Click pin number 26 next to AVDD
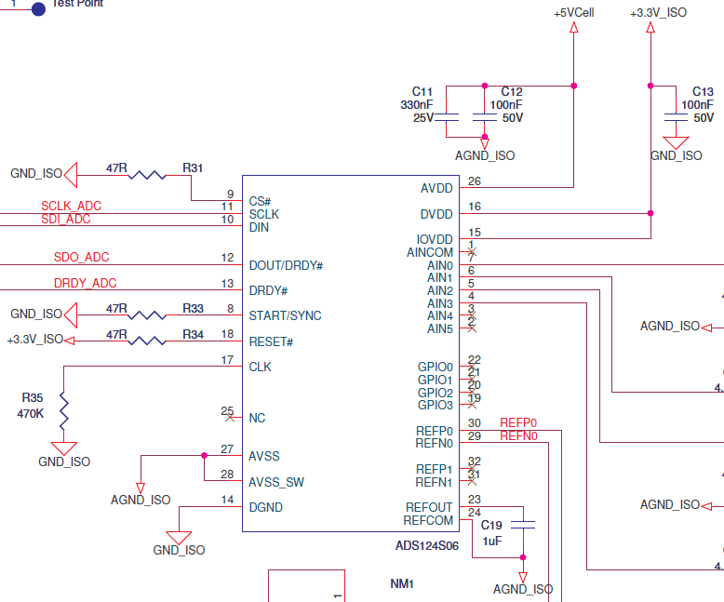 tap(475, 181)
